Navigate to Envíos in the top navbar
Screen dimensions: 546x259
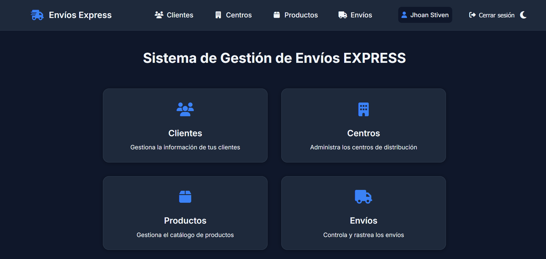point(361,15)
